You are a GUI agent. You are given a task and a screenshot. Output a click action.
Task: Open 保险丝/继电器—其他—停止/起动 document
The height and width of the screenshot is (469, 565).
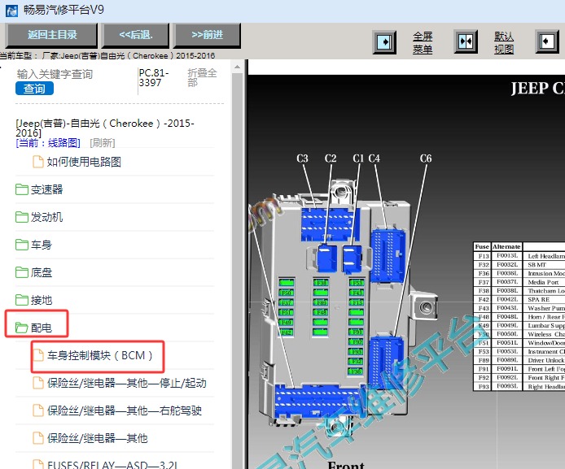[x=127, y=384]
